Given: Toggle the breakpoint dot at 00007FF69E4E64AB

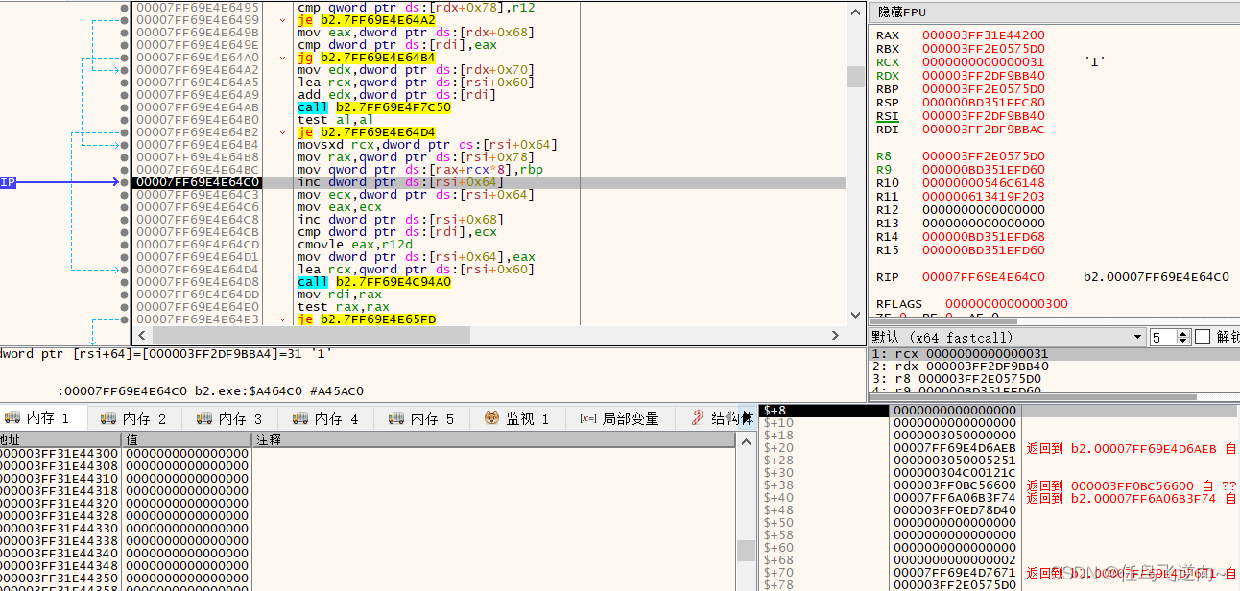Looking at the screenshot, I should pos(125,107).
